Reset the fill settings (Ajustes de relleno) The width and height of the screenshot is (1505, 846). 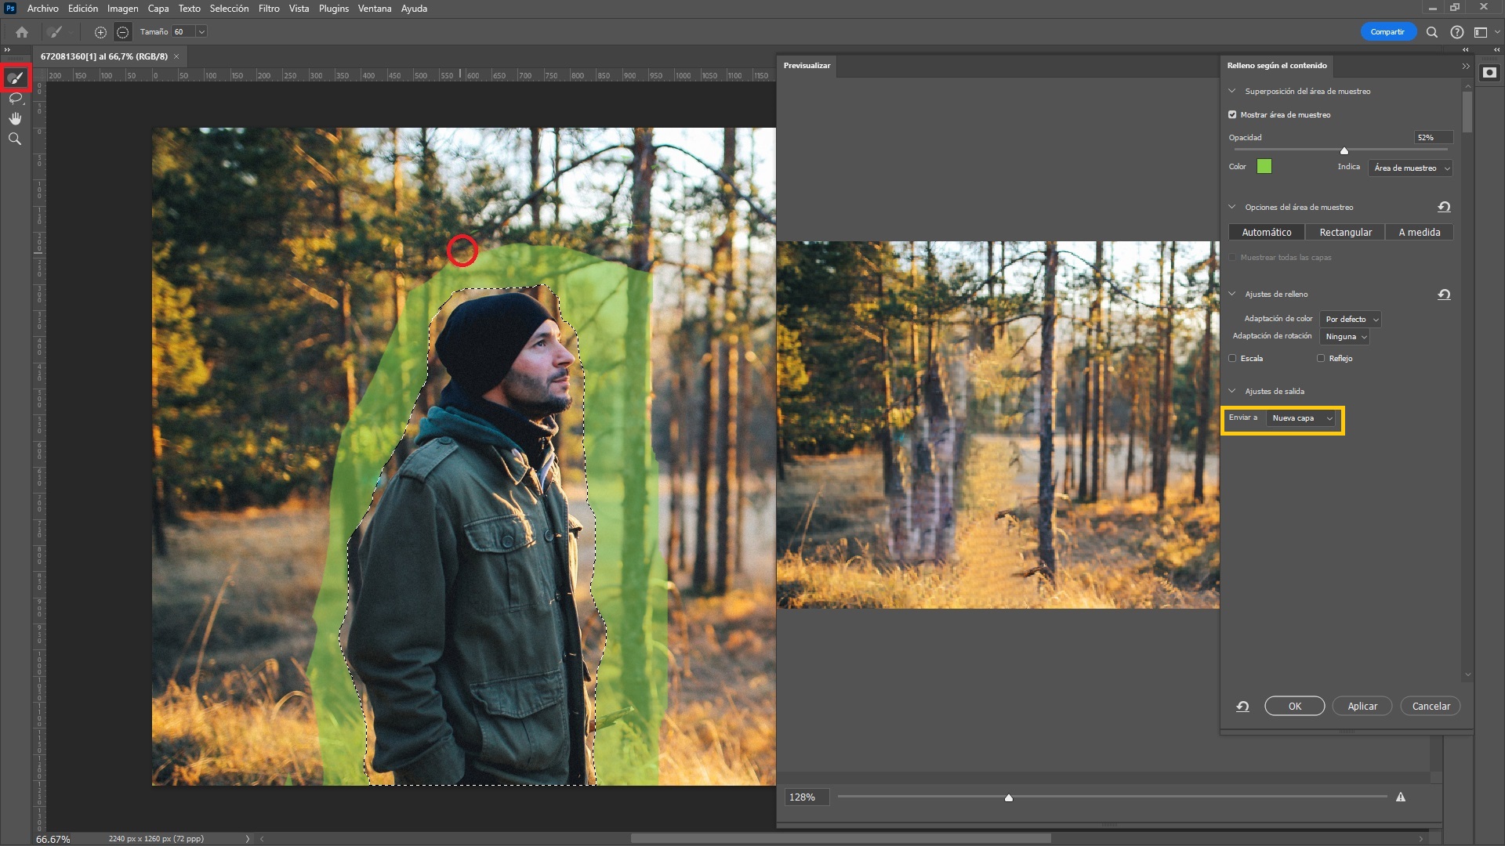pos(1444,295)
